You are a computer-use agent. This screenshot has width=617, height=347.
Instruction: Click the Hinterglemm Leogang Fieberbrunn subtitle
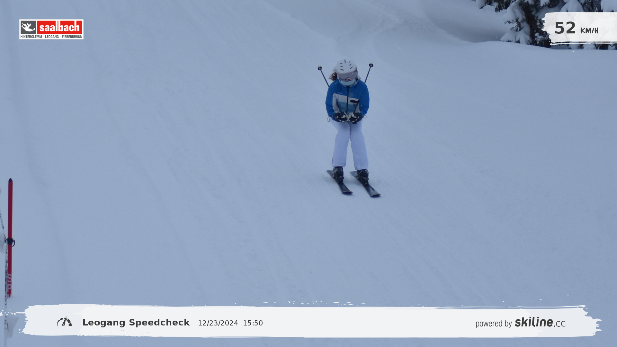(51, 37)
